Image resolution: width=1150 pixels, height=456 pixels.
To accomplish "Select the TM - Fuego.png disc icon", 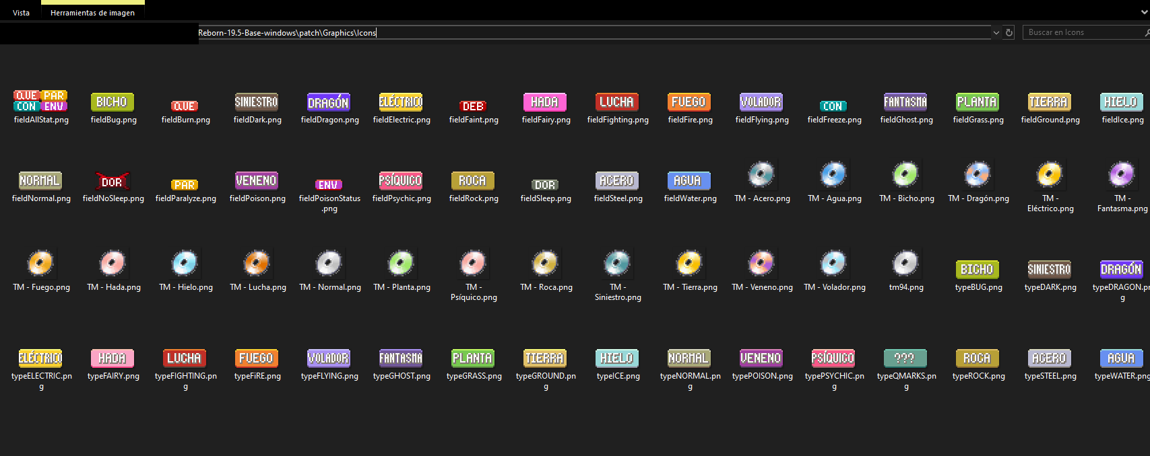I will [x=40, y=263].
